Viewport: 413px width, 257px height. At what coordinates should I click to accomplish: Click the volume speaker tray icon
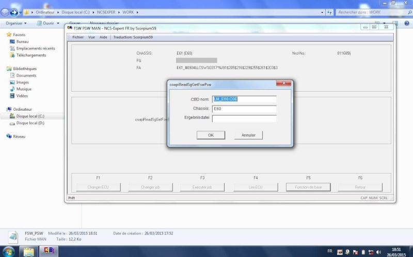379,252
